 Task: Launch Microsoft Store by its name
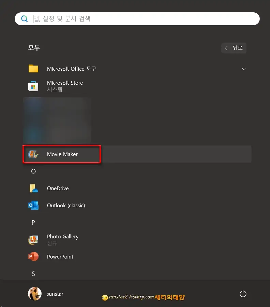(65, 83)
